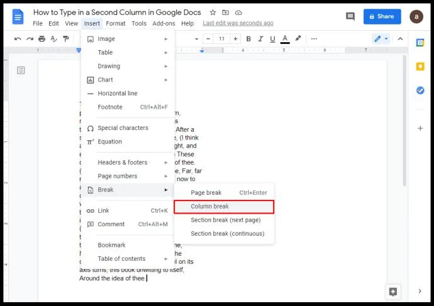Image resolution: width=434 pixels, height=306 pixels.
Task: Expand Headers & footers submenu
Action: coord(128,163)
